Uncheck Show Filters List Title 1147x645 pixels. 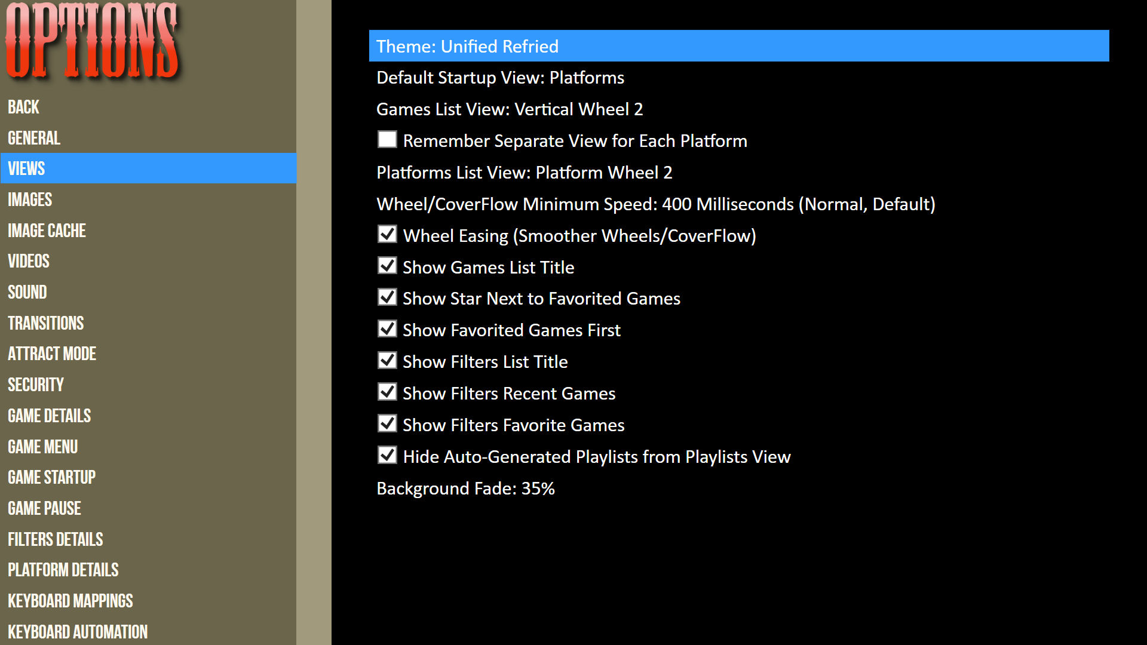point(387,361)
